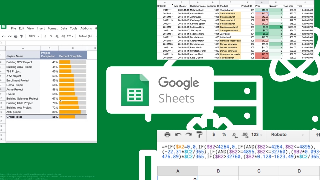Image resolution: width=320 pixels, height=180 pixels.
Task: Increase decimal places (.00) in left window toolbar
Action: 63,36
